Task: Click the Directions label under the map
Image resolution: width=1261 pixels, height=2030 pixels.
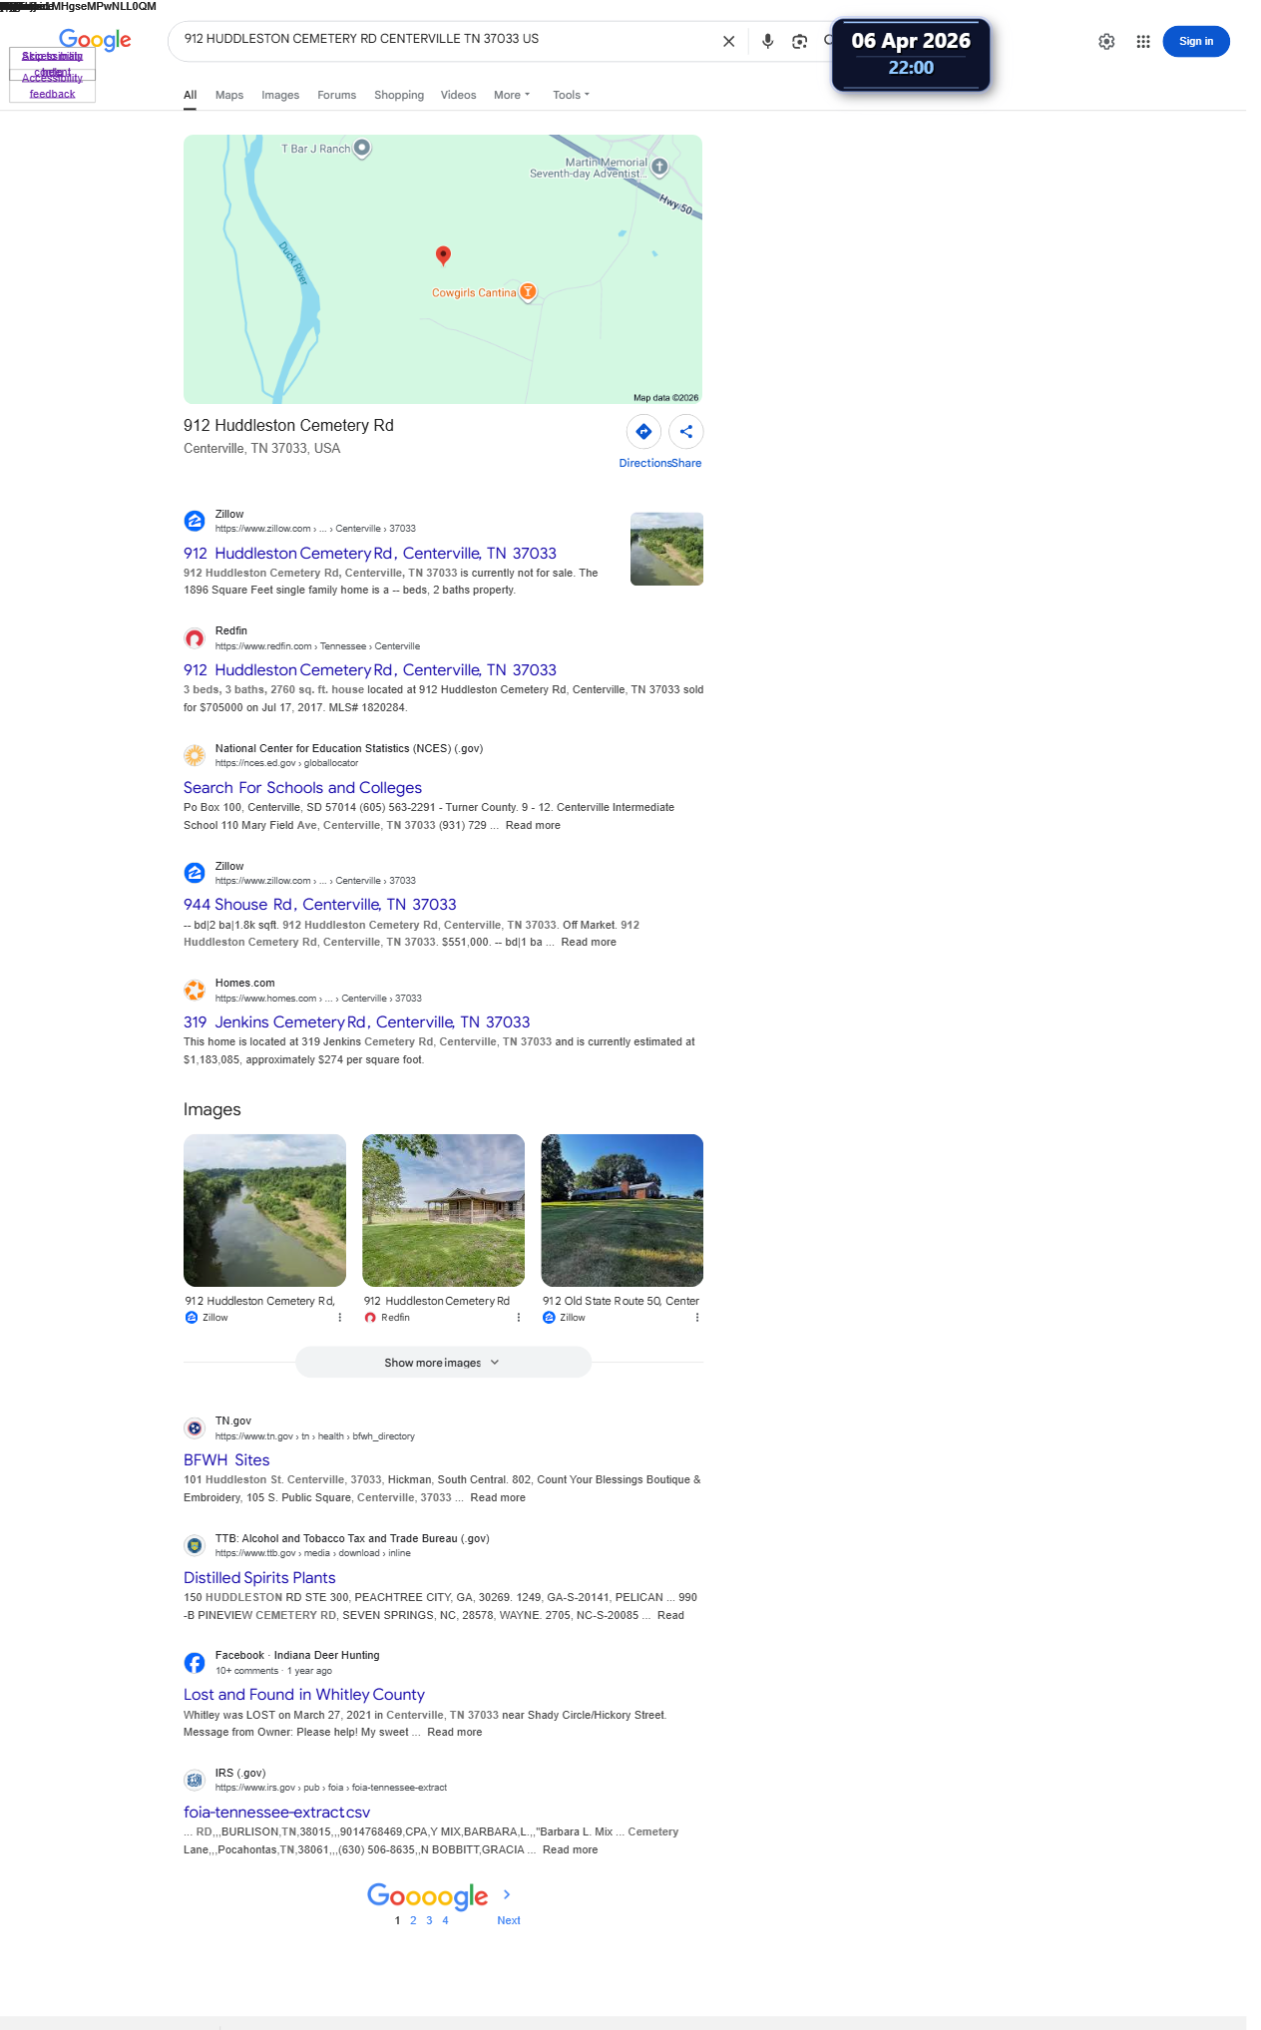Action: (x=644, y=463)
